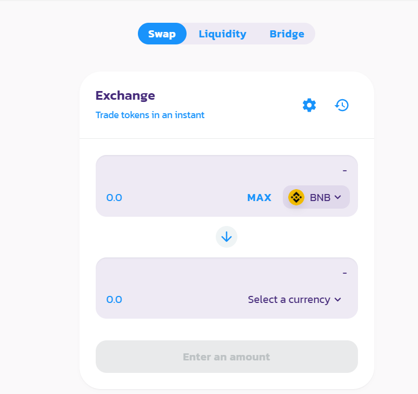This screenshot has width=418, height=394.
Task: Expand the BNB token chevron
Action: tap(338, 197)
